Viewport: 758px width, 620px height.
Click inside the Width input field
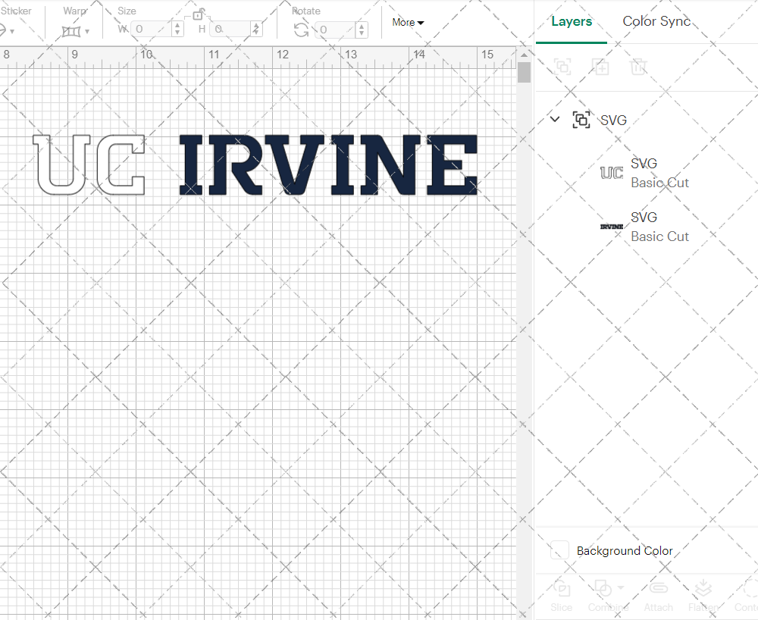(x=150, y=28)
